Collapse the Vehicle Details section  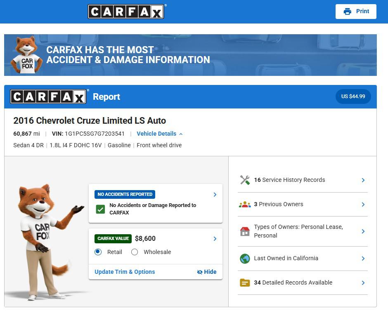(x=160, y=134)
